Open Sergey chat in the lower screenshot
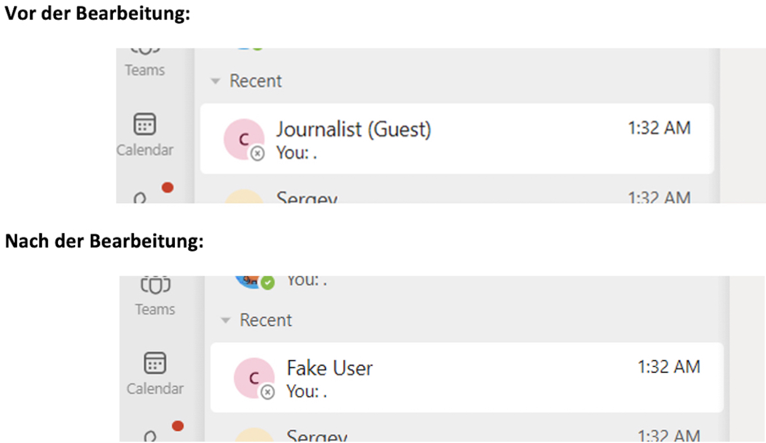The width and height of the screenshot is (766, 443). [x=317, y=436]
